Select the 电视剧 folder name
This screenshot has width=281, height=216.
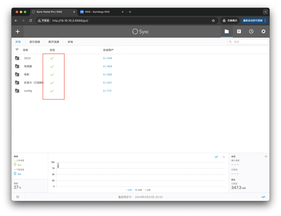pyautogui.click(x=28, y=66)
